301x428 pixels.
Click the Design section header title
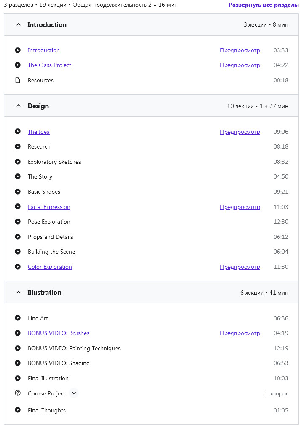pyautogui.click(x=38, y=106)
